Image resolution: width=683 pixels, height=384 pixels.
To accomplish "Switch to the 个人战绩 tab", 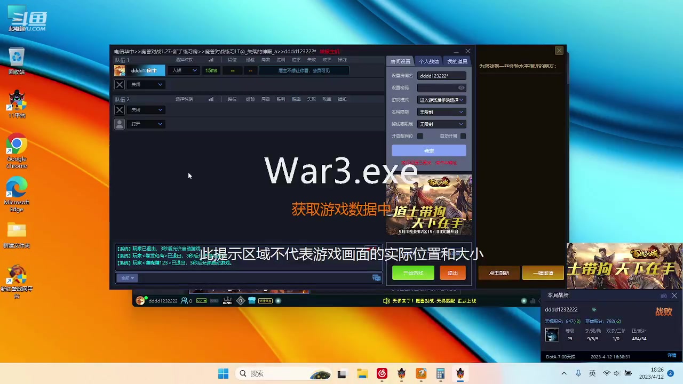I will coord(429,61).
